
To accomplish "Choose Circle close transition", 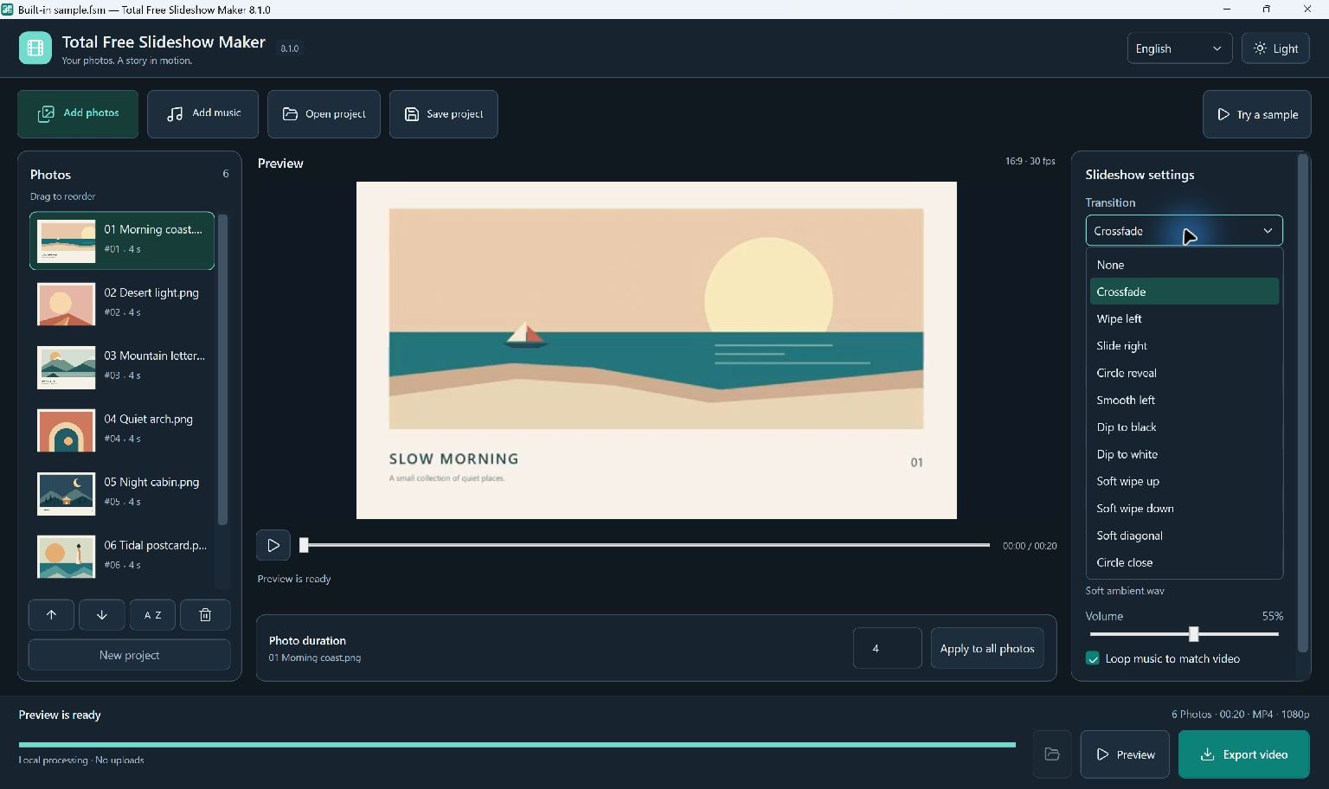I will pyautogui.click(x=1185, y=562).
